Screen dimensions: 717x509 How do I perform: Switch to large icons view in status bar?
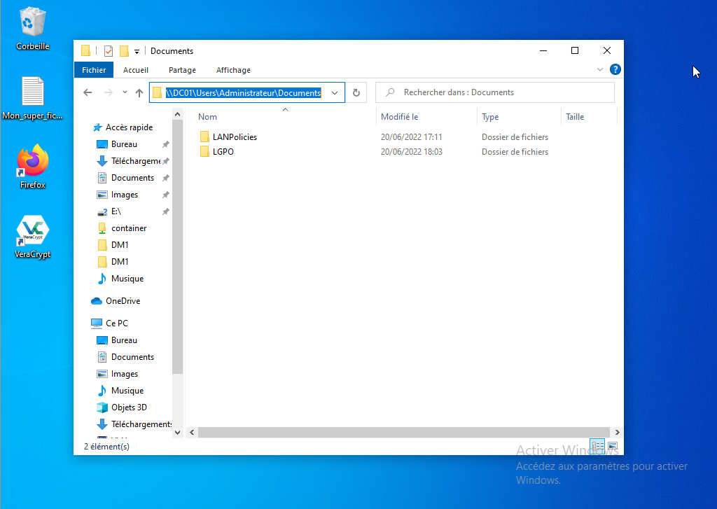coord(613,446)
